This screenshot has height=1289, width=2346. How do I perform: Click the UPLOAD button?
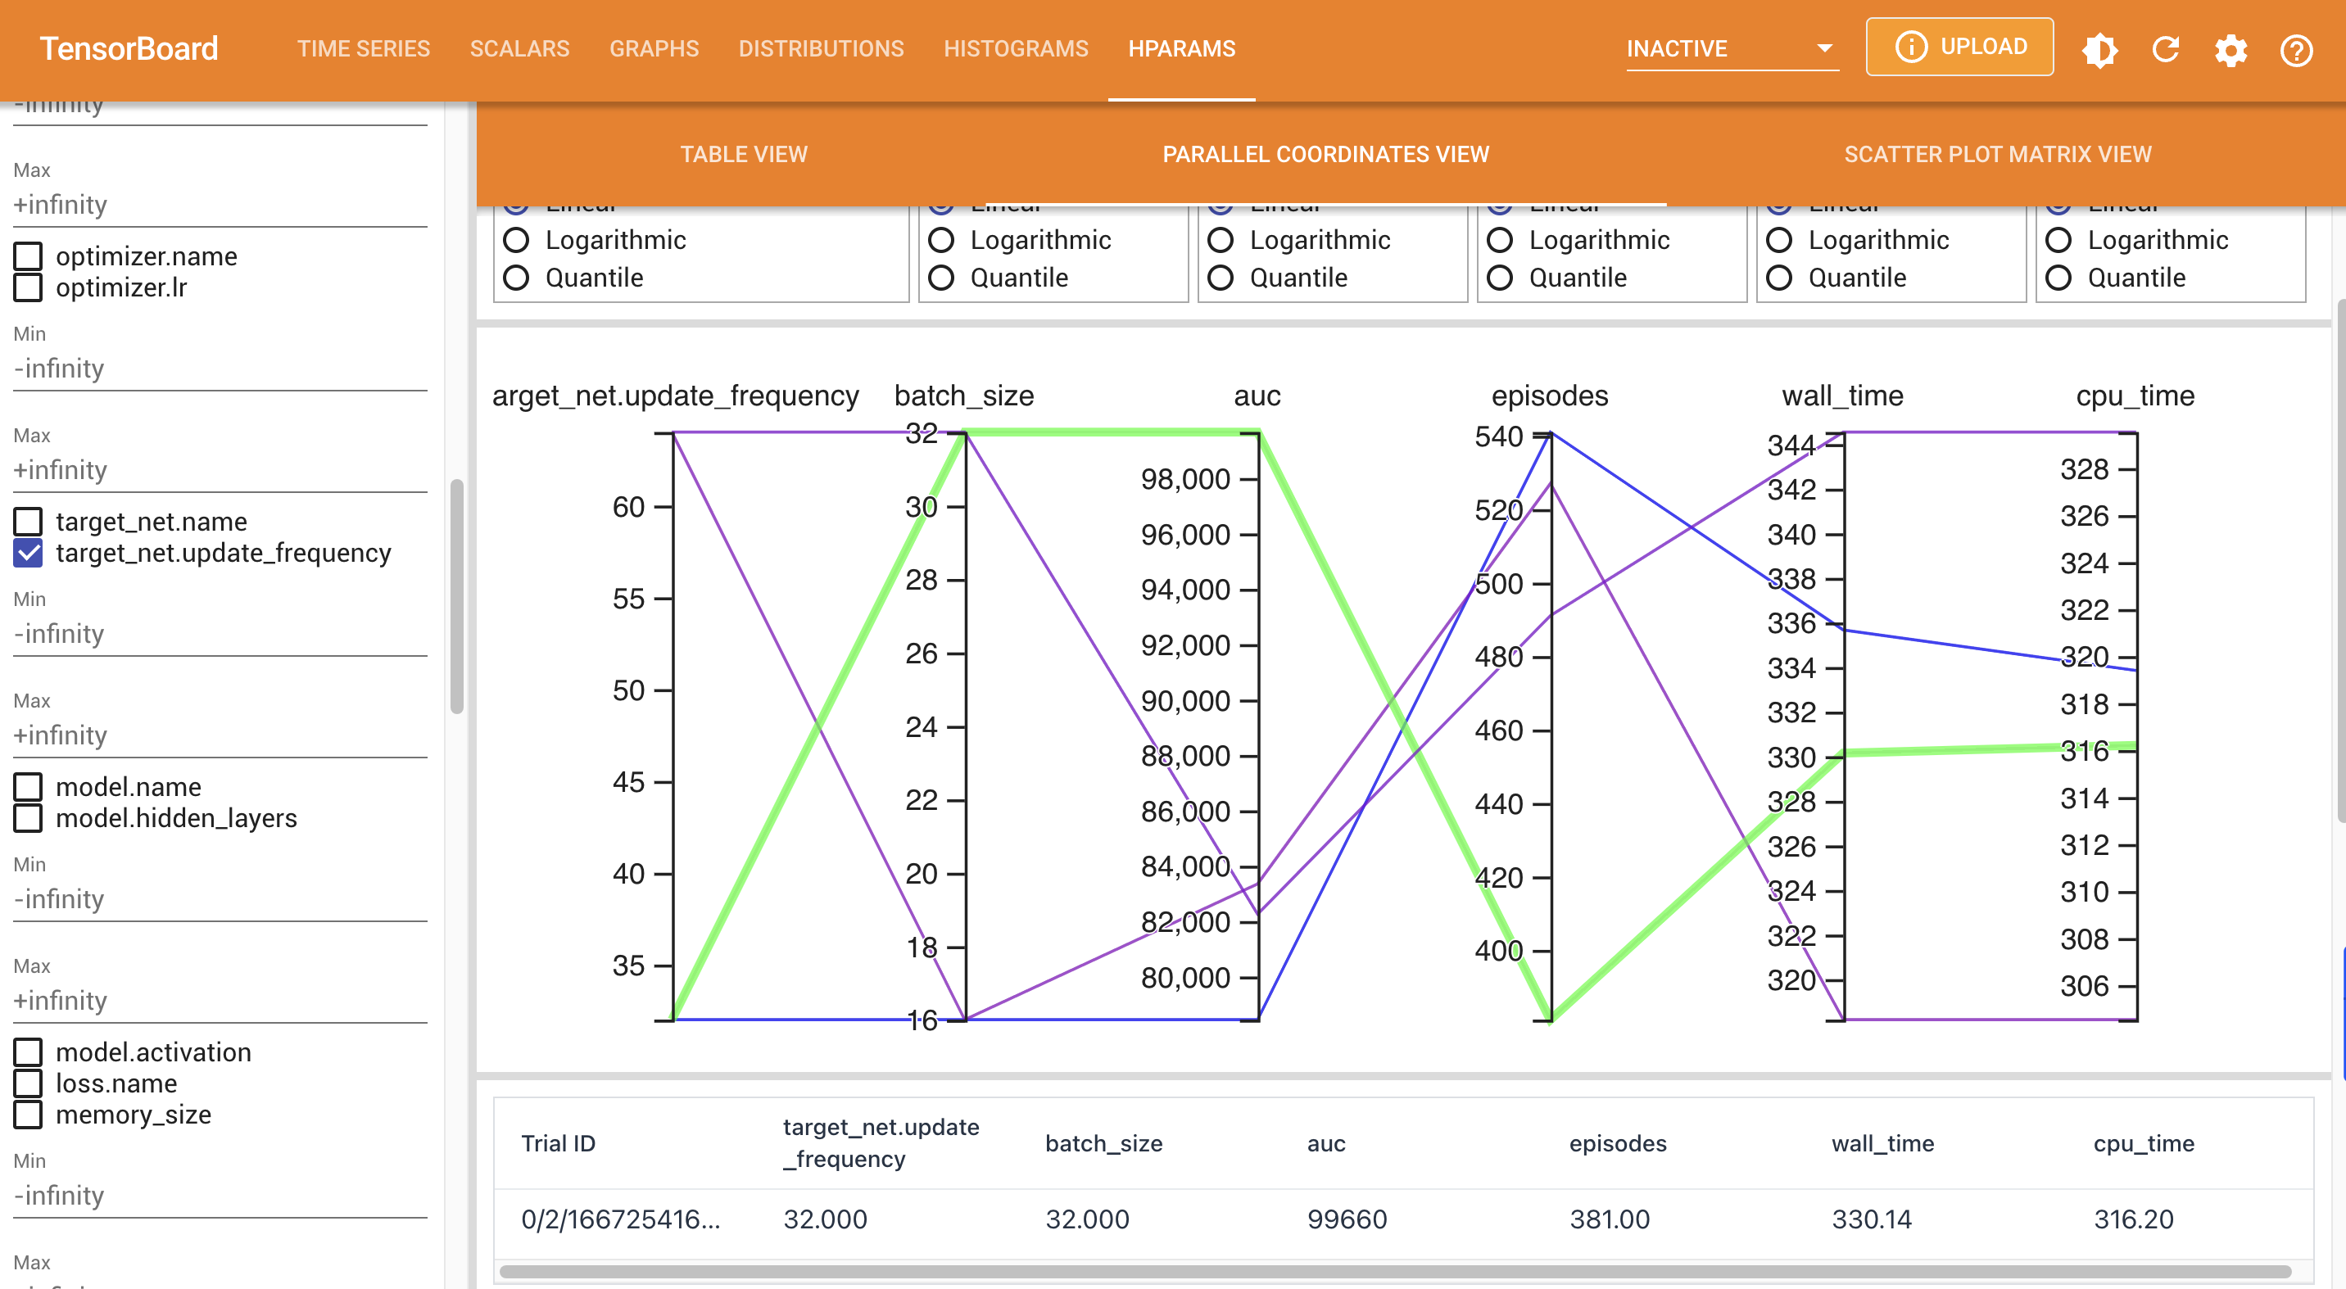1982,47
